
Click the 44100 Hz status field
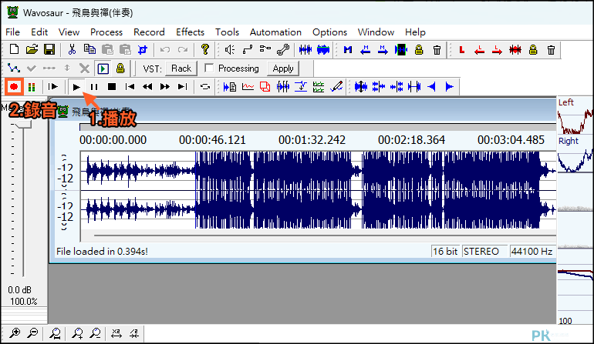click(x=532, y=252)
